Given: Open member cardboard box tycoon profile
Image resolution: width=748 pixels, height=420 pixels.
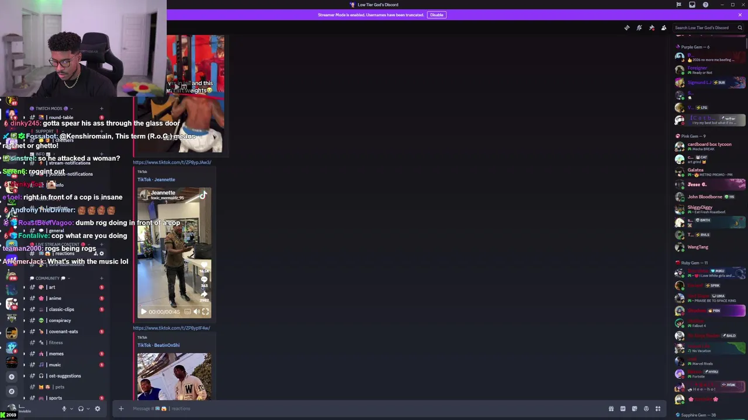Looking at the screenshot, I should pos(710,146).
